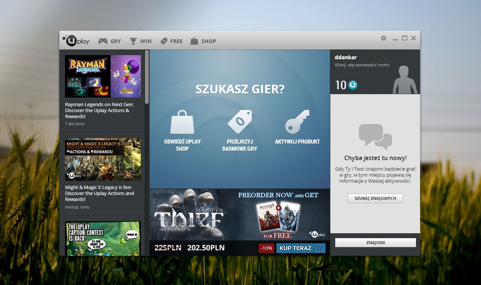Open the Uplay Caption Contest news thumbnail

pos(103,238)
